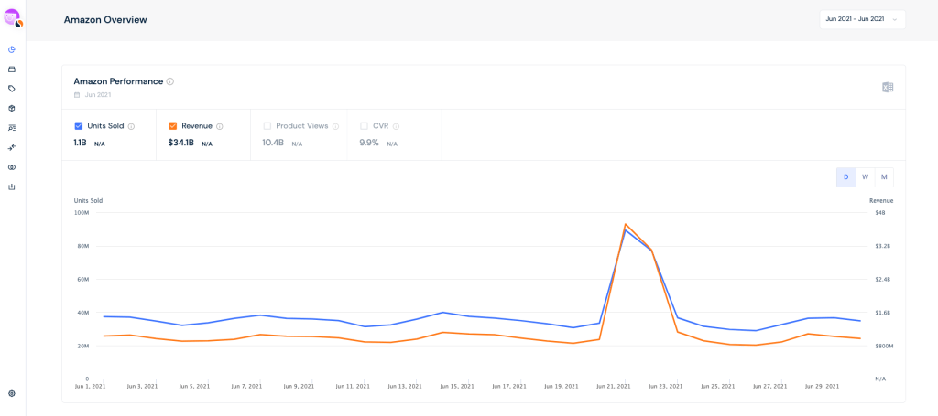Click info icon beside Amazon Performance
Viewport: 938px width, 416px height.
[169, 81]
